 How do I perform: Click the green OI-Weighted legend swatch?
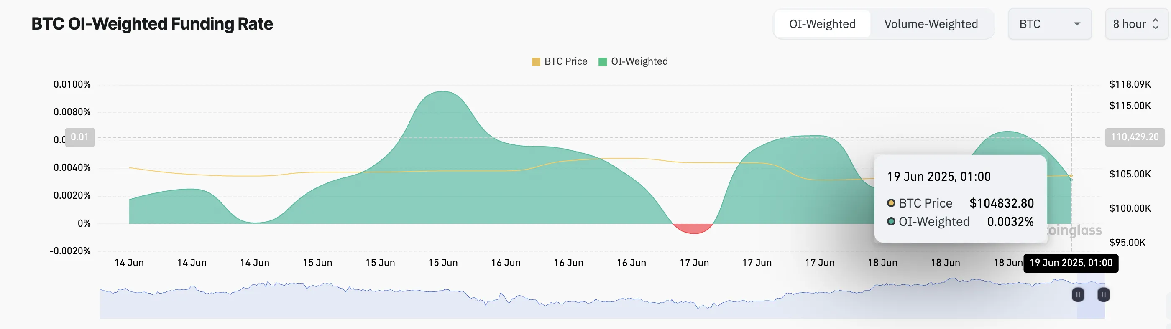(603, 62)
